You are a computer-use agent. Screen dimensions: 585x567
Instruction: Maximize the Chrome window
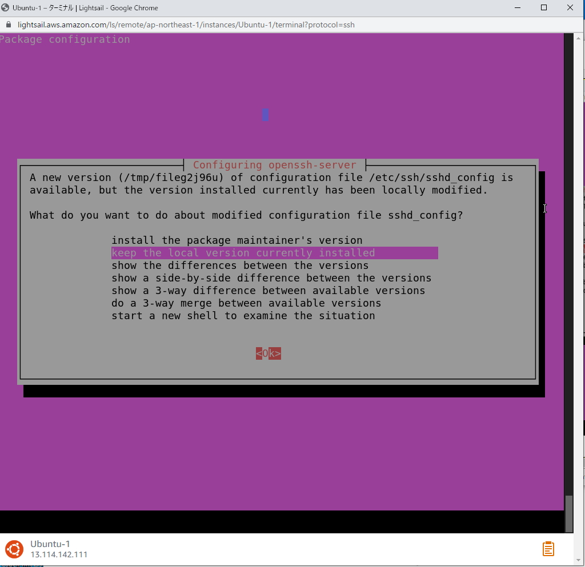544,8
